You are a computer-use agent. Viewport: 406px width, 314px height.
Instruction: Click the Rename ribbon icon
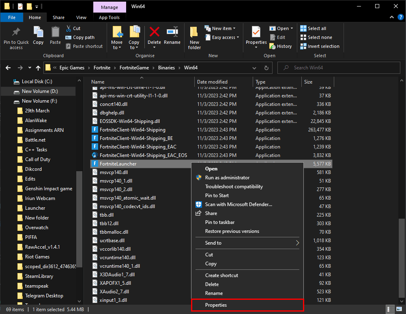(x=172, y=32)
